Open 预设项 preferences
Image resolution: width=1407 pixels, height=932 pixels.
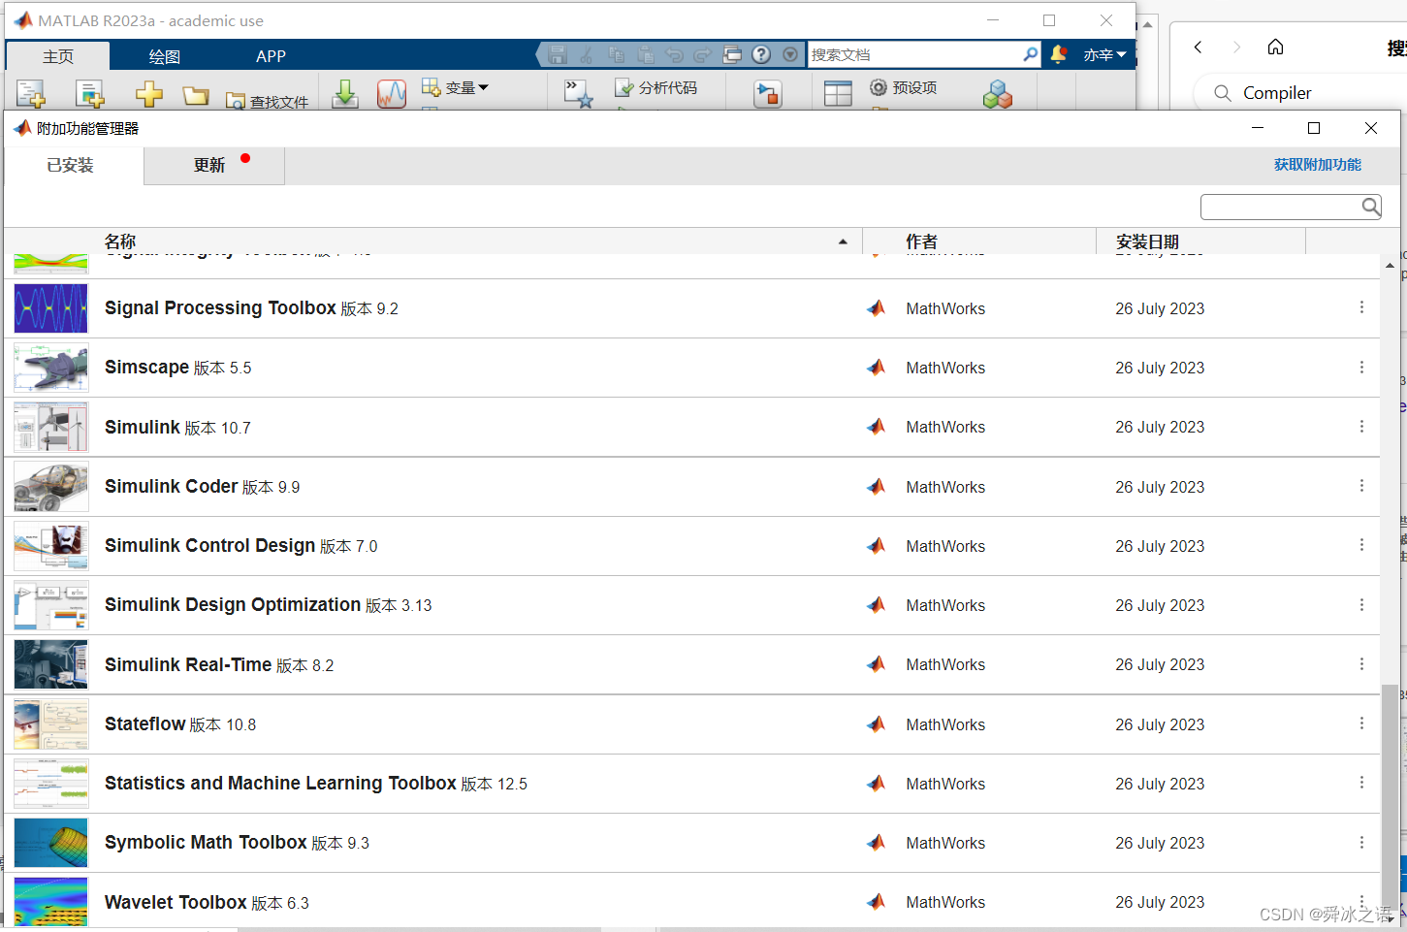[903, 87]
